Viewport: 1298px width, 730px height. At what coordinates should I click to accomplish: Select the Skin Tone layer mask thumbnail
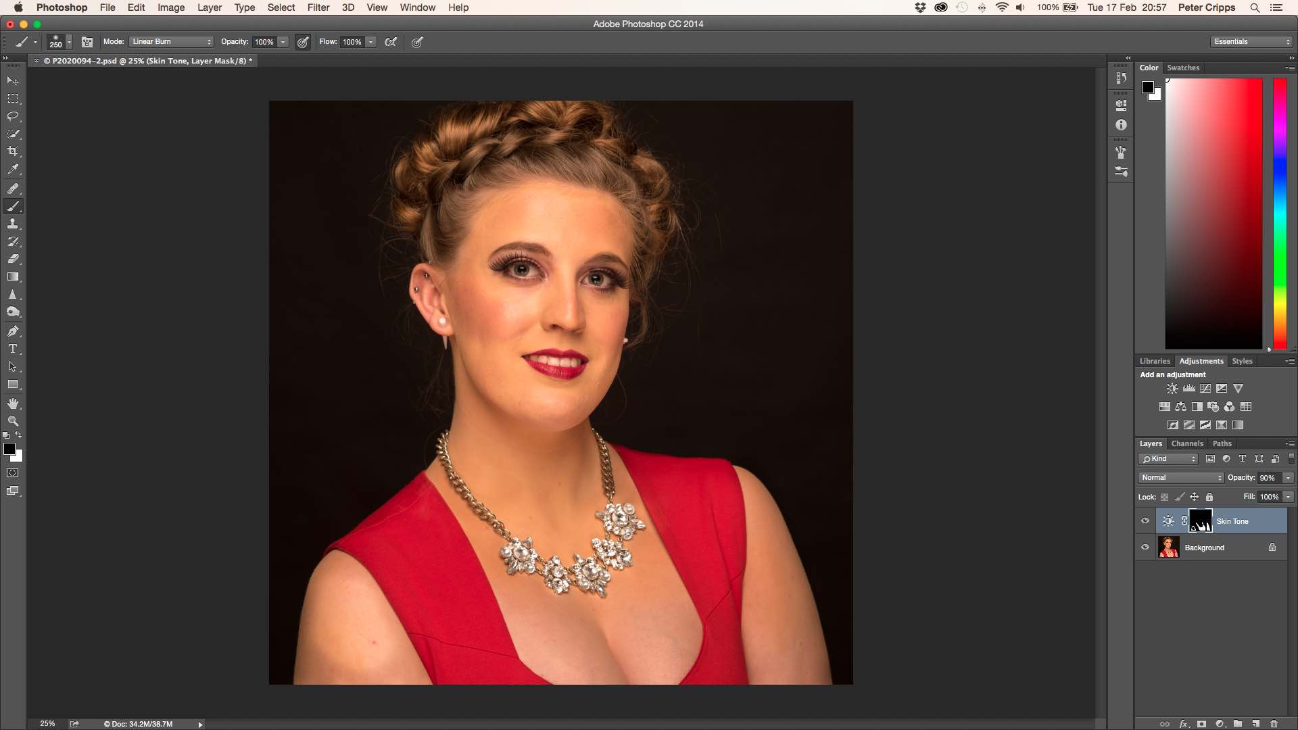1201,521
